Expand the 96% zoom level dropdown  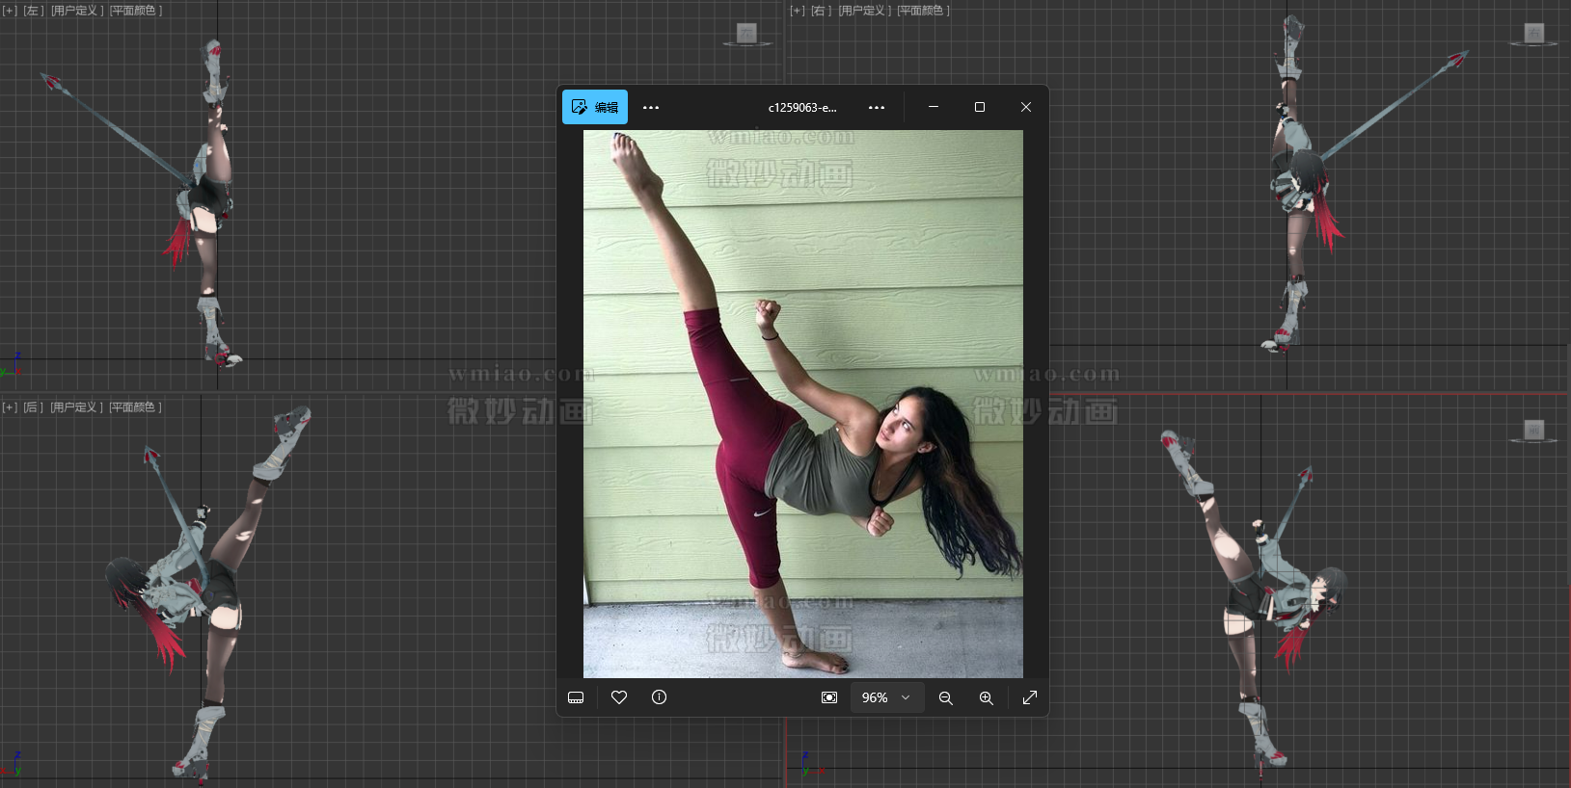pos(886,697)
